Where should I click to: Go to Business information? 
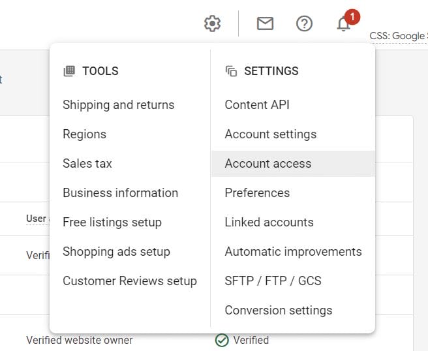[120, 193]
